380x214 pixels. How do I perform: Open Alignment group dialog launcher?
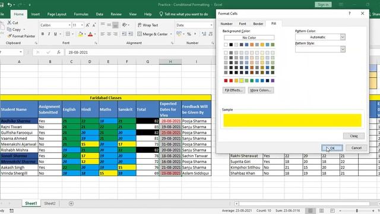click(172, 43)
